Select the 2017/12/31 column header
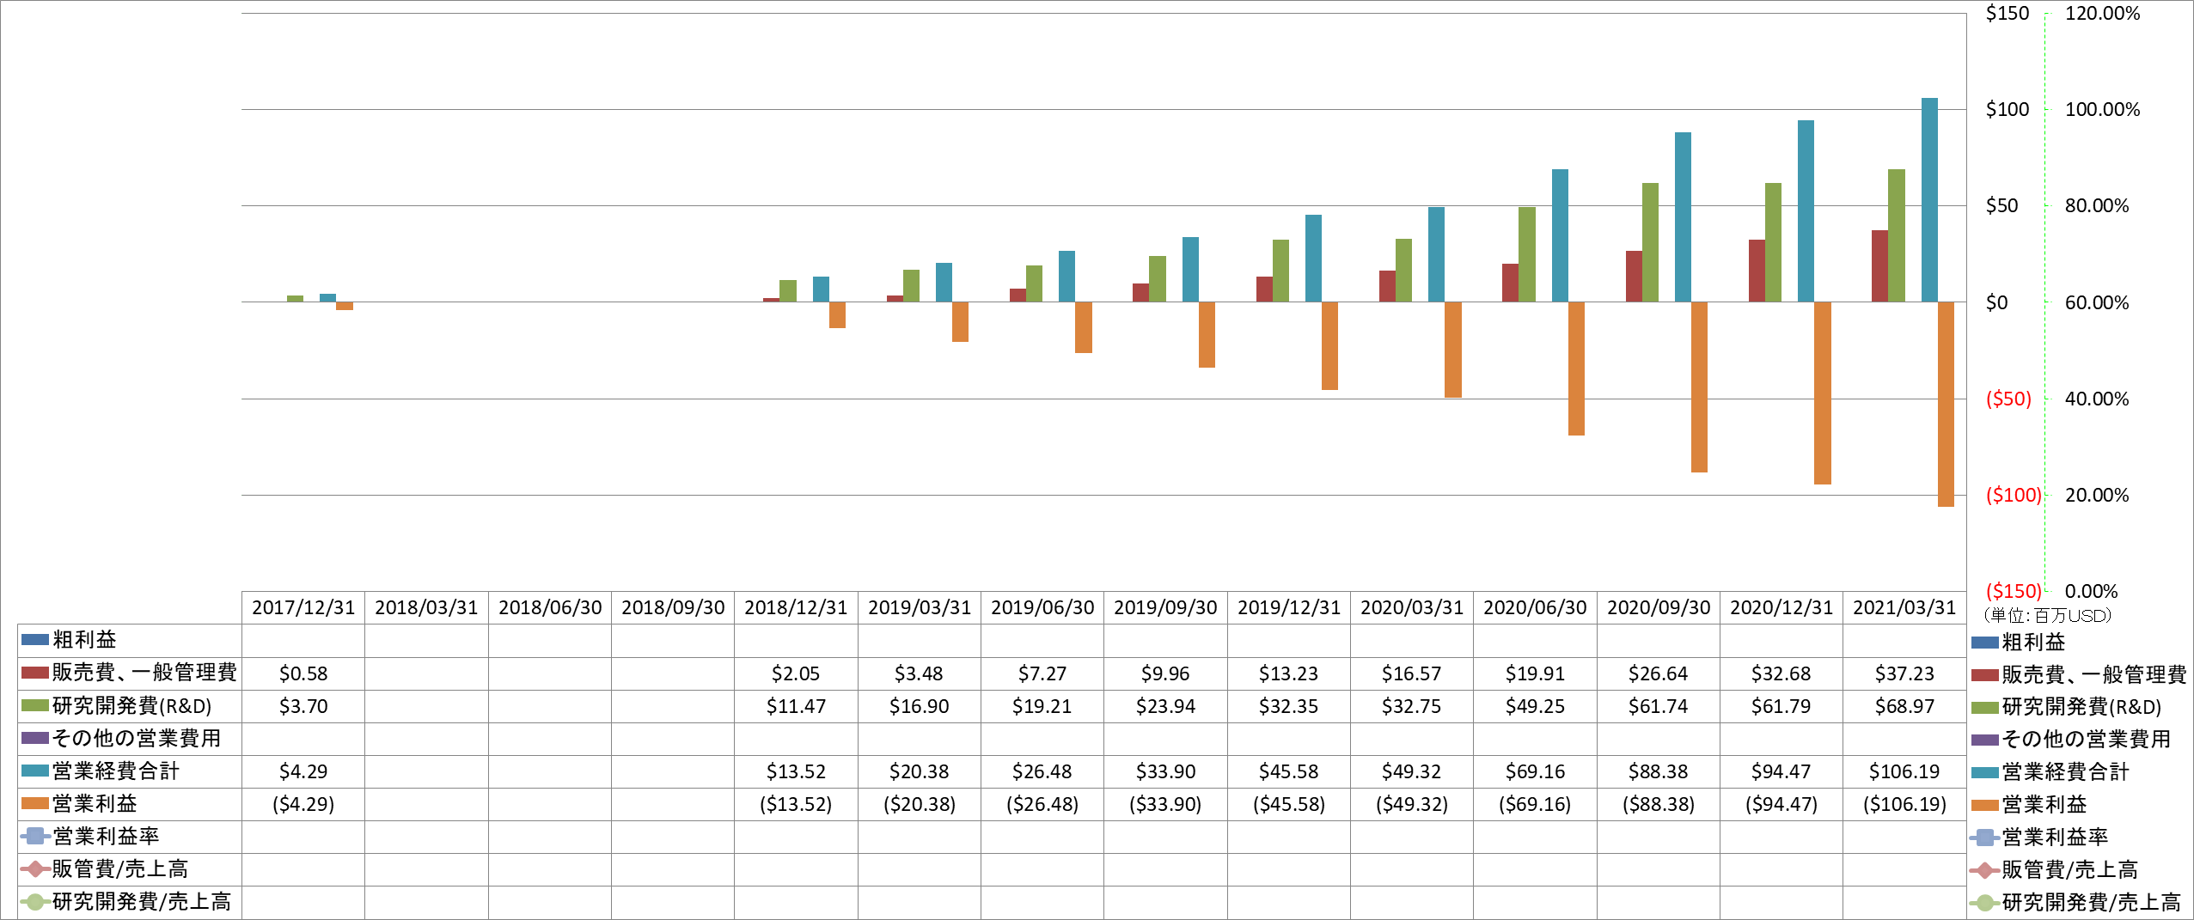This screenshot has height=920, width=2194. click(x=303, y=608)
